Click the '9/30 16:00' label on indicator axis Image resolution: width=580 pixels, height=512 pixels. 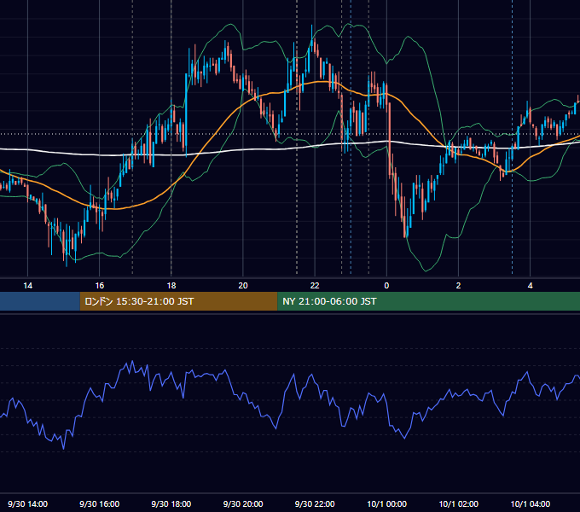tap(100, 503)
